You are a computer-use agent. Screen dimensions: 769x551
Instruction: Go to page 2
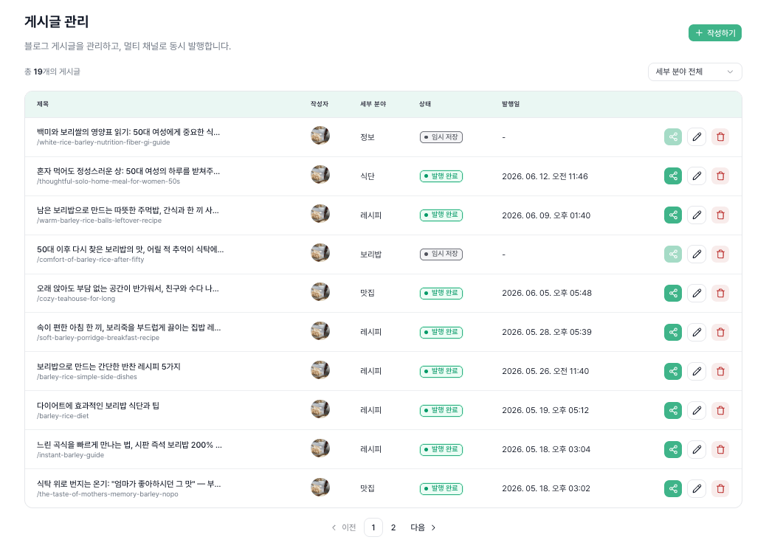tap(393, 527)
